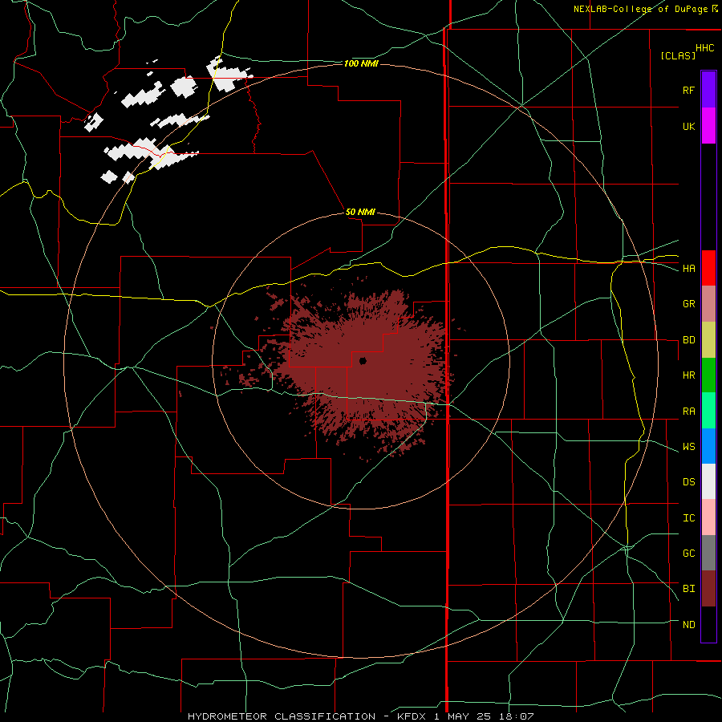Screen dimensions: 722x722
Task: Click the UK magenta legend swatch
Action: [x=708, y=126]
